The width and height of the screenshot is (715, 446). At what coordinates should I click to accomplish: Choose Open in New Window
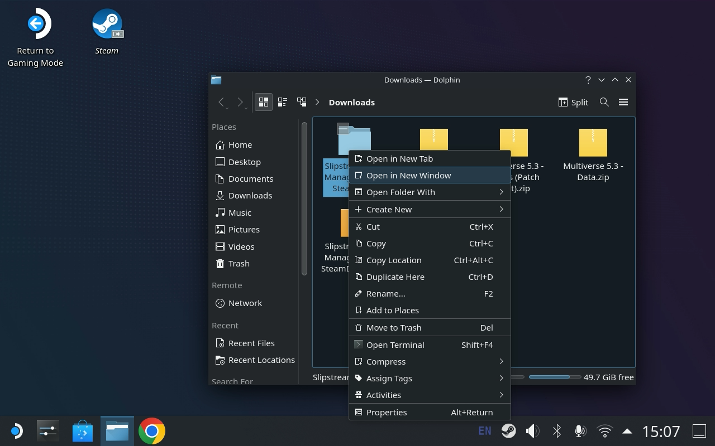(430, 175)
